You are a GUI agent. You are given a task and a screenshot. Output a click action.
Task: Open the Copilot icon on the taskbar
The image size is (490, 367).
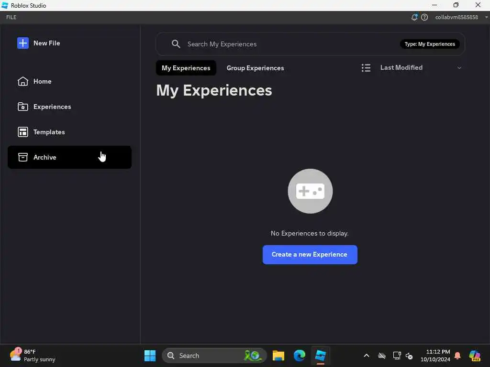475,356
